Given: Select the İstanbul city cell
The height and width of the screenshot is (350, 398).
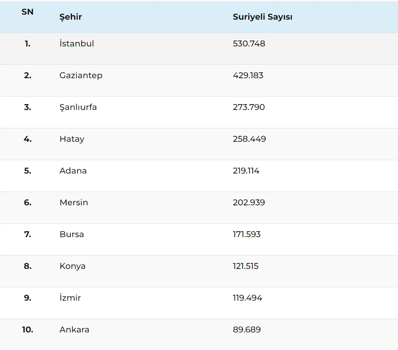Looking at the screenshot, I should tap(77, 44).
